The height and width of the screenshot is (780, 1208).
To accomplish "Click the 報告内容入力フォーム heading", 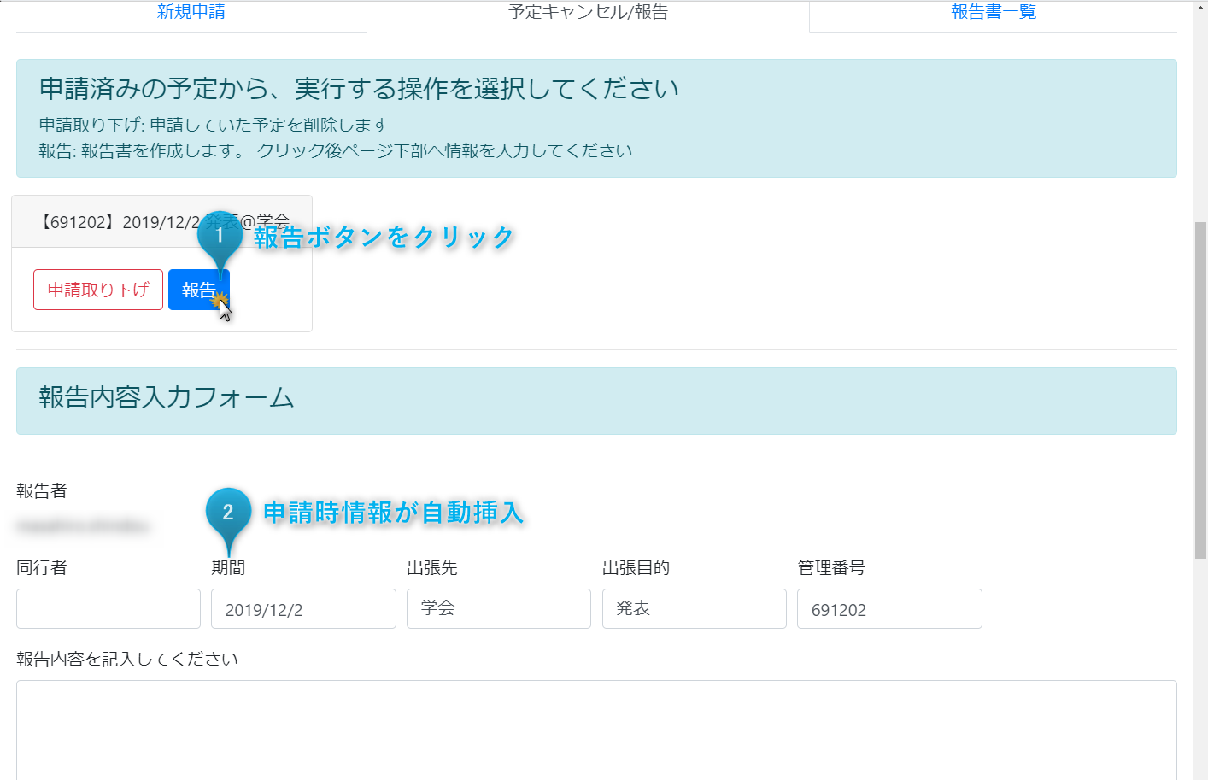I will point(167,397).
